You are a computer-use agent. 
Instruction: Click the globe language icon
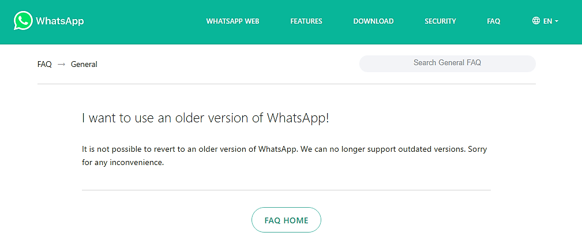(x=536, y=21)
